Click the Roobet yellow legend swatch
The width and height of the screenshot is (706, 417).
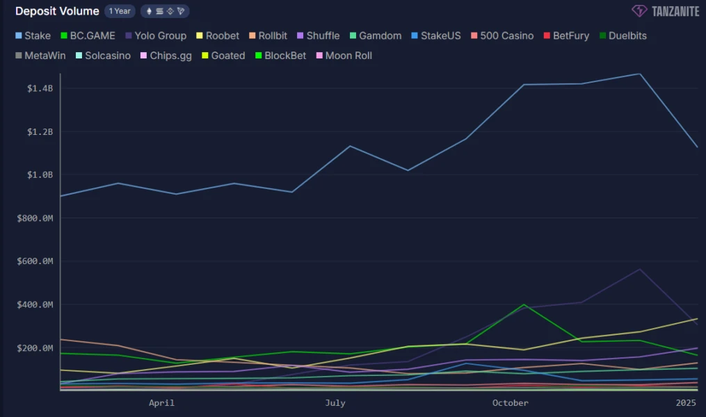click(x=200, y=35)
